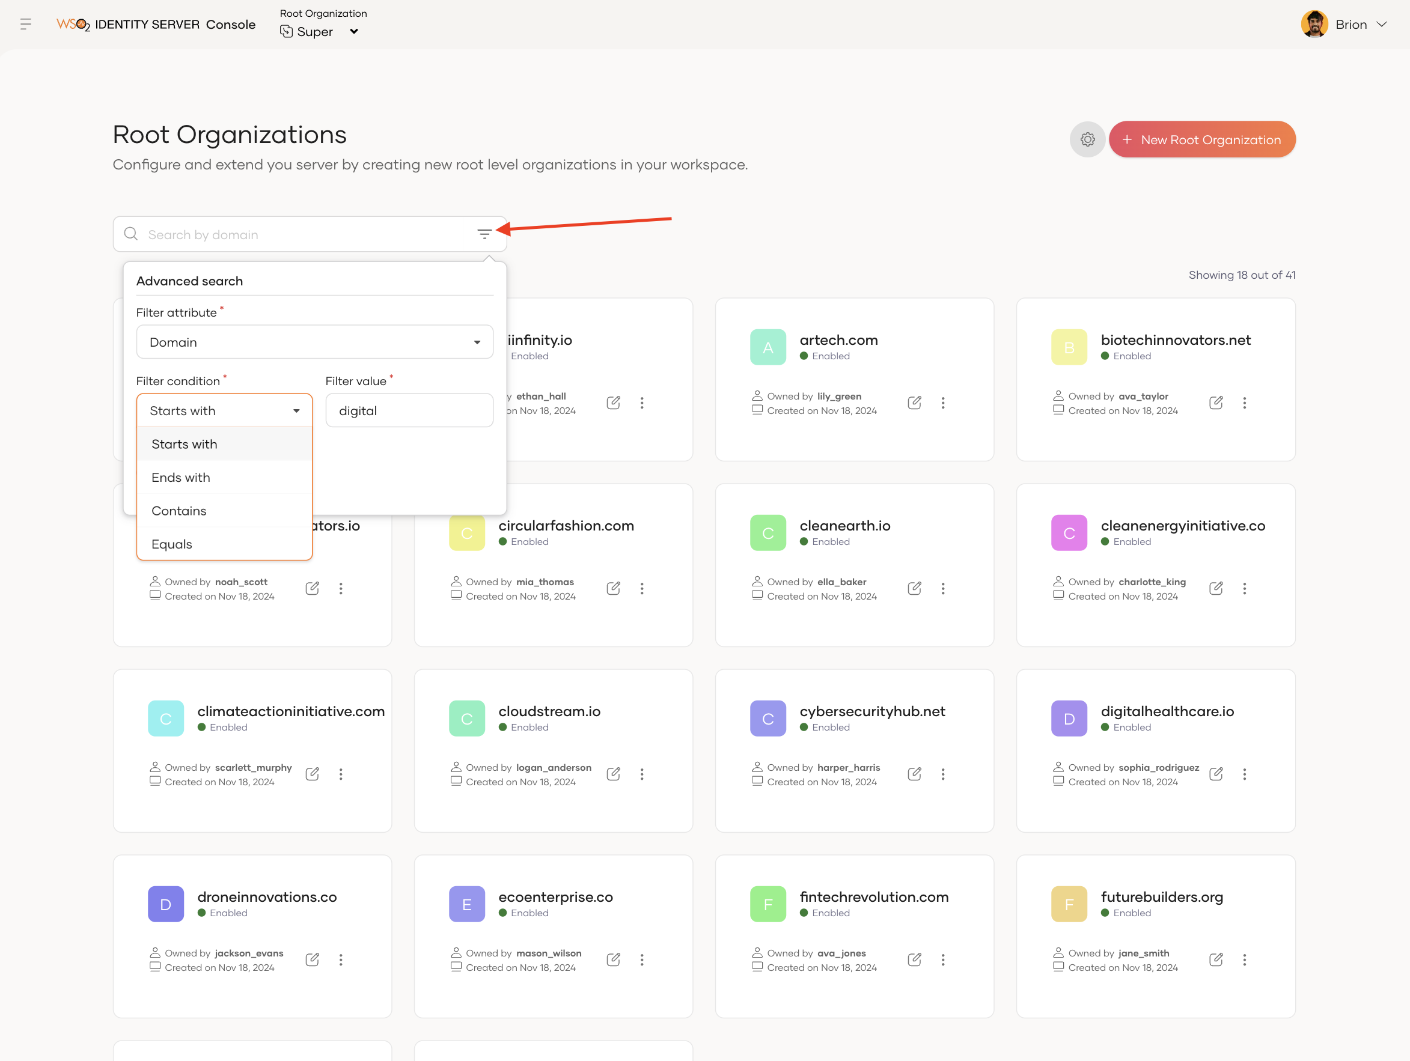Click owner name mason_wilson
Image resolution: width=1410 pixels, height=1061 pixels.
click(549, 953)
